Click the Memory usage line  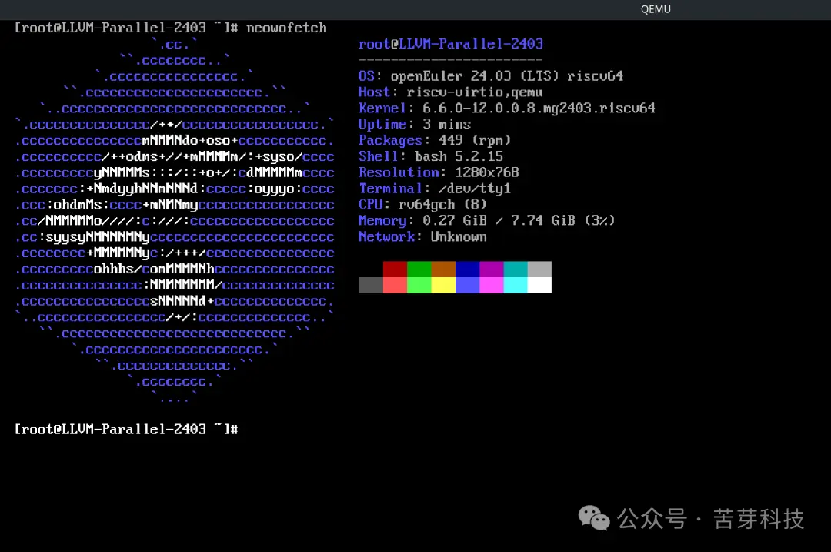point(486,221)
